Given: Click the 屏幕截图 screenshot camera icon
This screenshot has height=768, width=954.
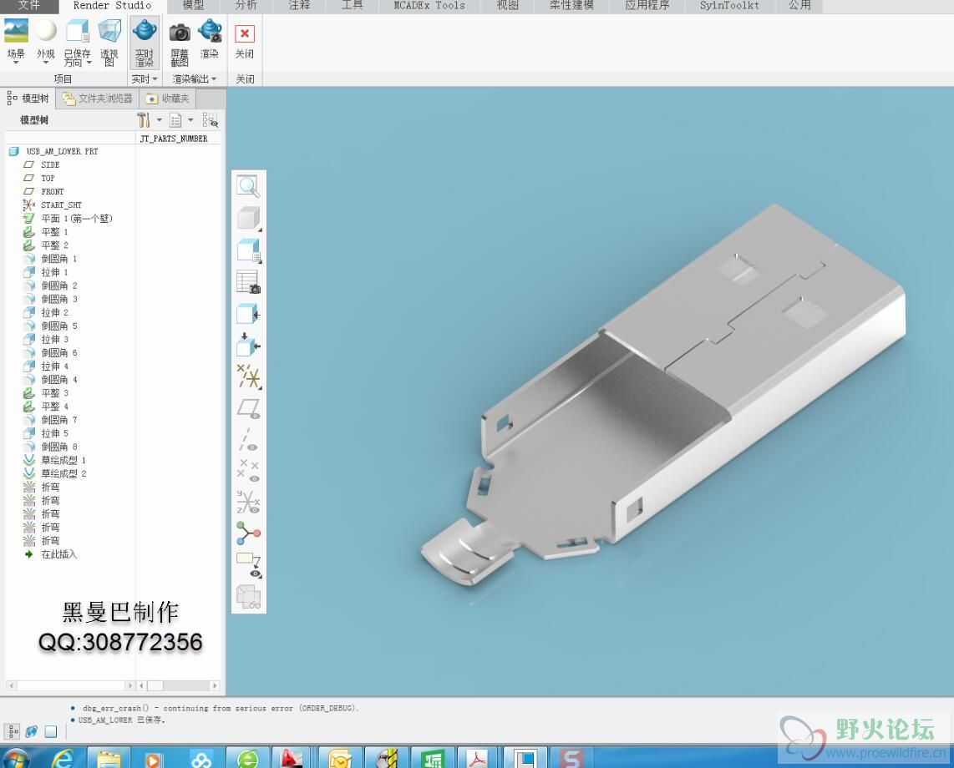Looking at the screenshot, I should click(x=180, y=32).
